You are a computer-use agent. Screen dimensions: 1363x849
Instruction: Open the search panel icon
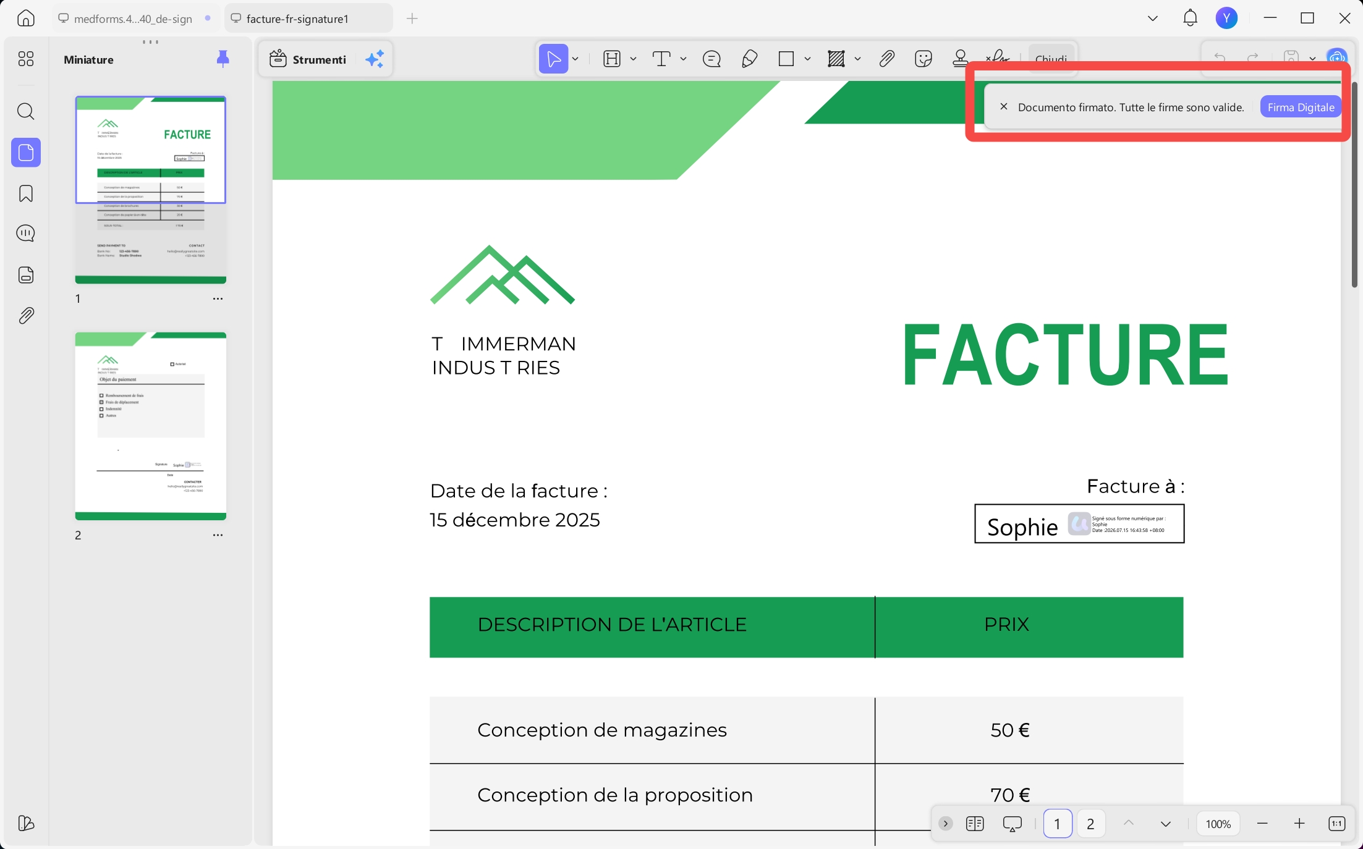click(26, 111)
